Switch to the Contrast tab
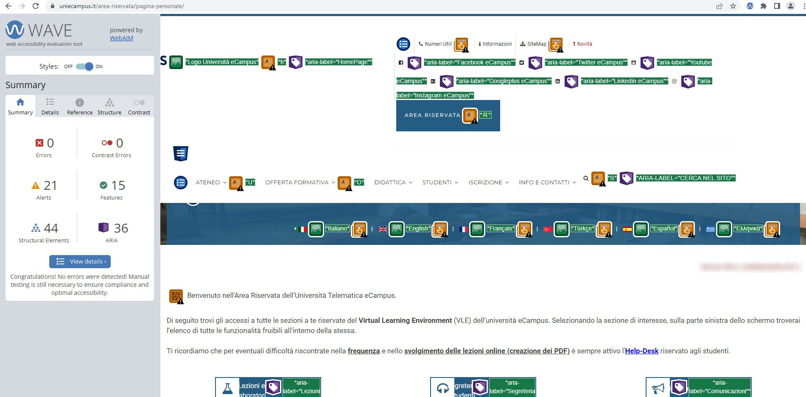The image size is (806, 397). (x=139, y=107)
